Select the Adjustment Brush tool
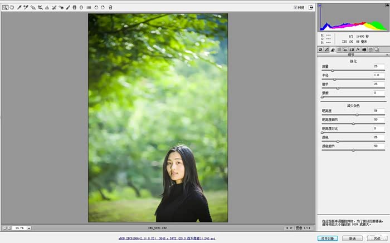390x243 pixels. tap(67, 7)
